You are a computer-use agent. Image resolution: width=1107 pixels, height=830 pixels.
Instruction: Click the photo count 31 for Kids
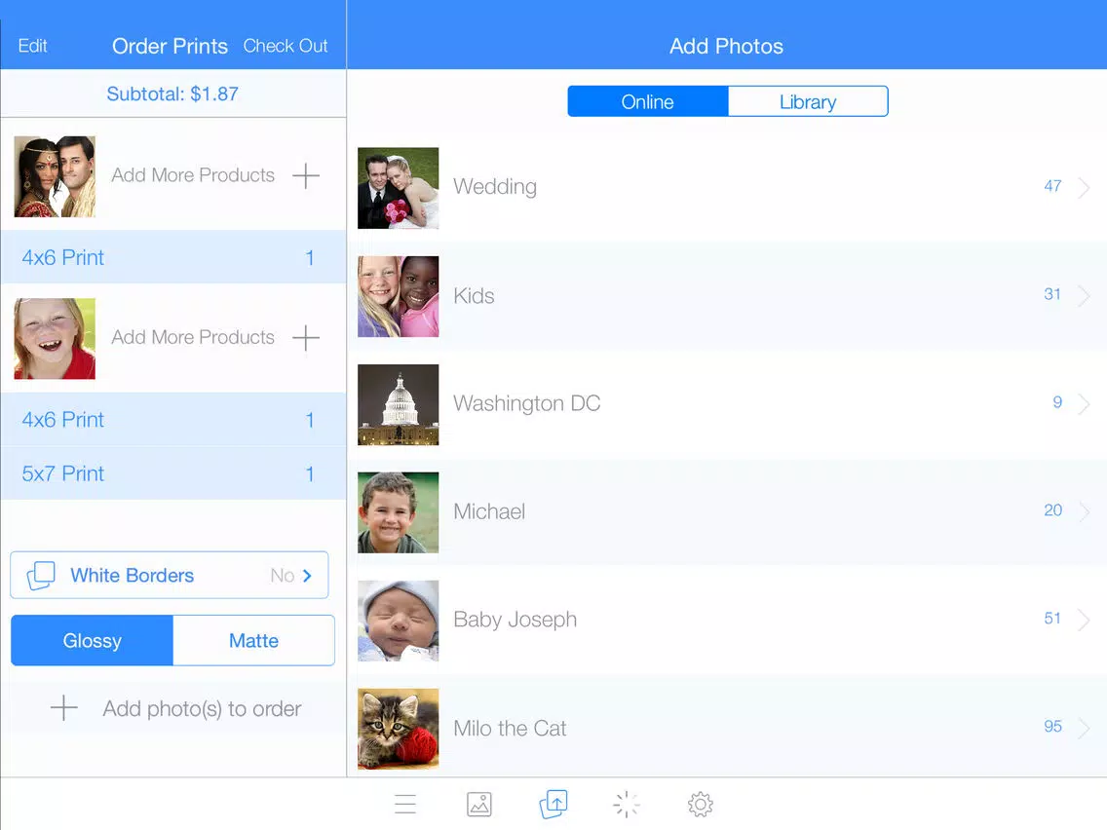pyautogui.click(x=1052, y=293)
